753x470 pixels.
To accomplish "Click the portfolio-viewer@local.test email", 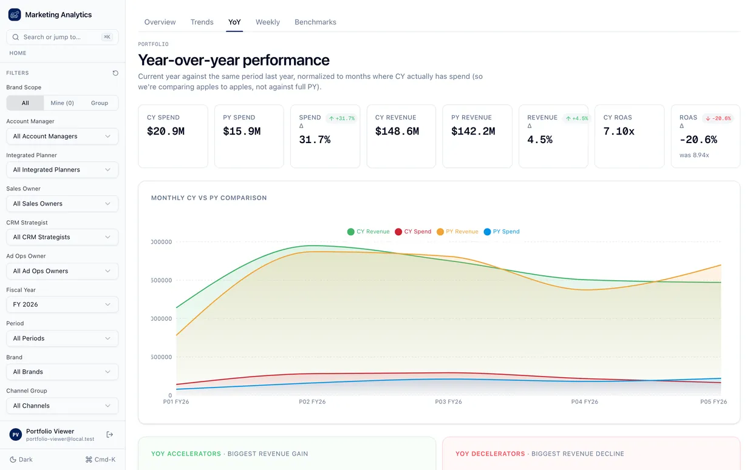I will click(x=60, y=439).
